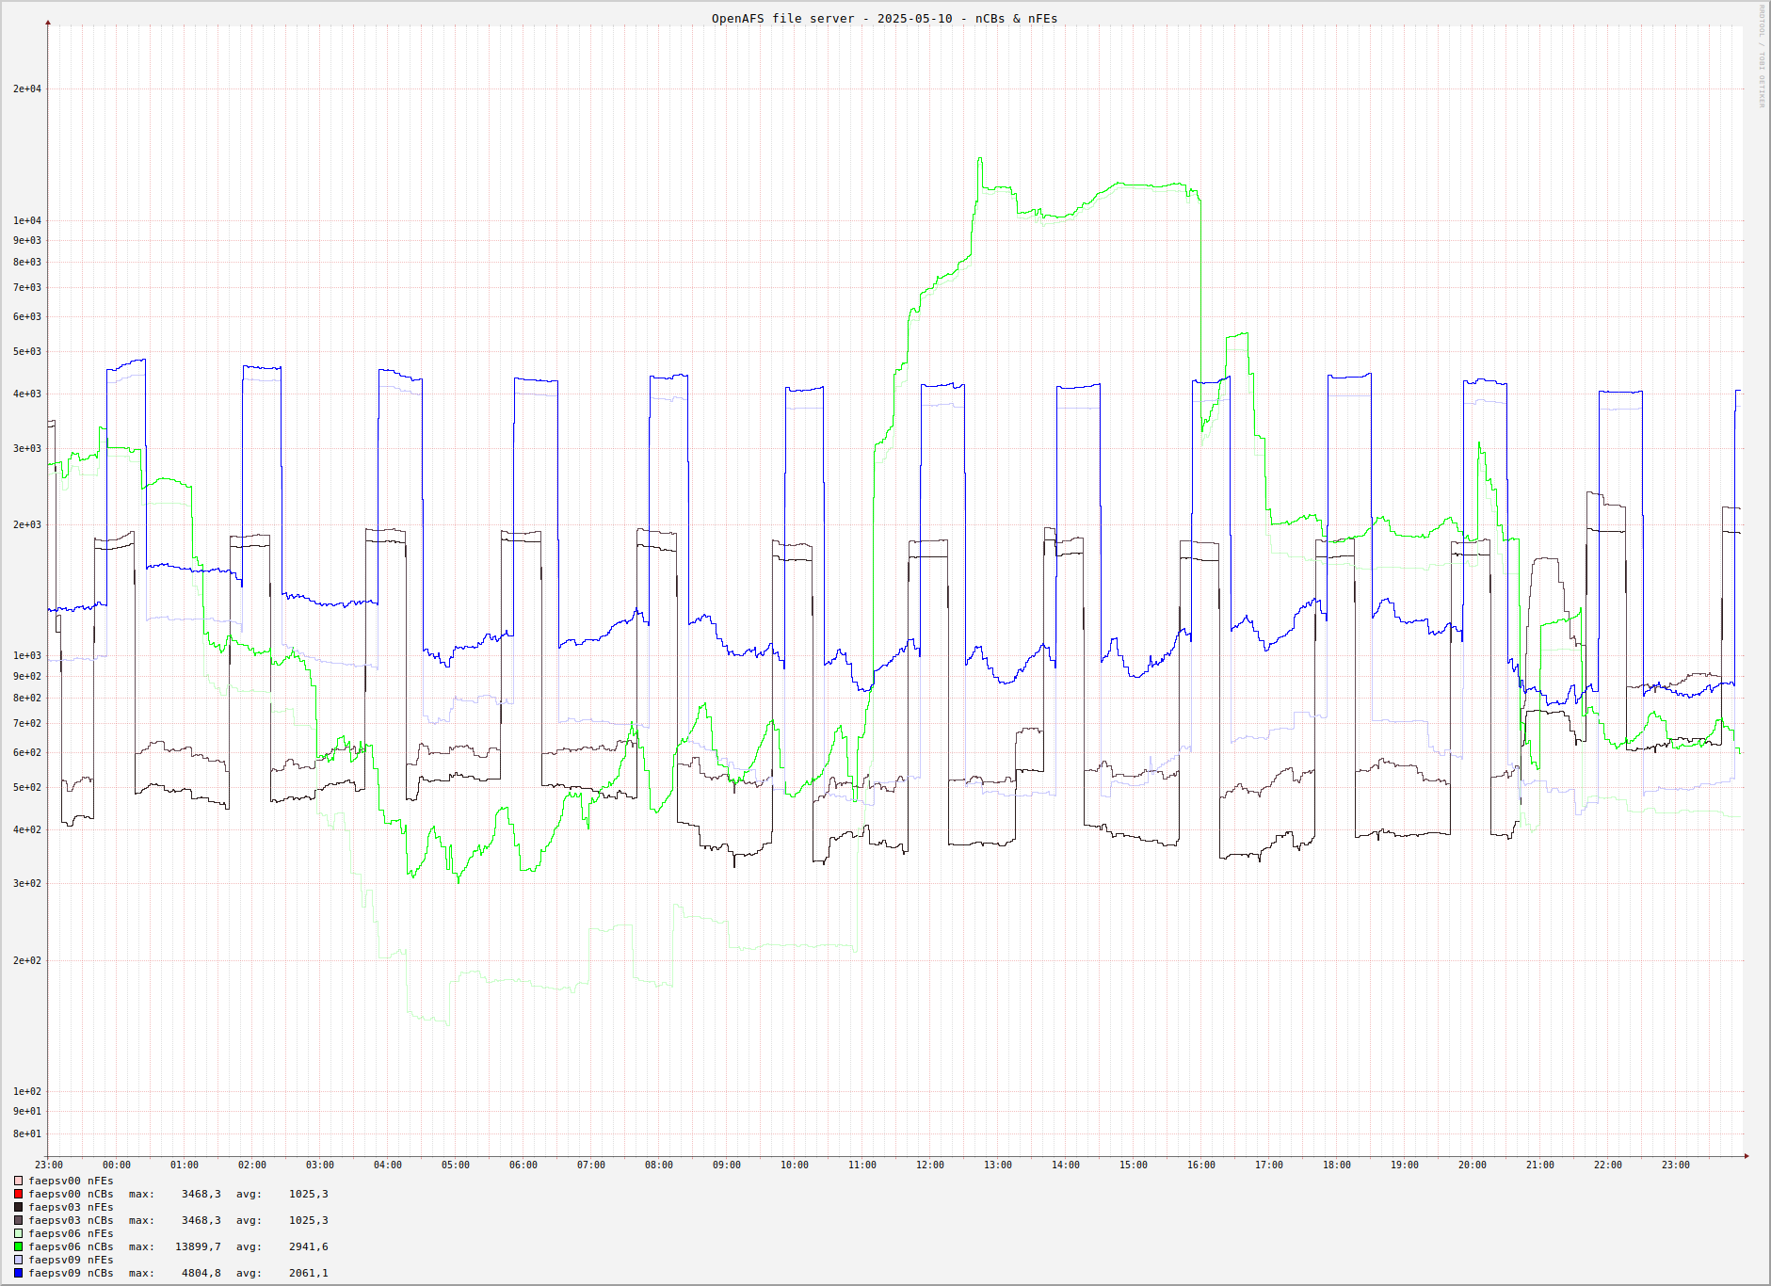Click max value 4804,8 for faepsv09 nCBs
The image size is (1771, 1286).
pyautogui.click(x=201, y=1273)
